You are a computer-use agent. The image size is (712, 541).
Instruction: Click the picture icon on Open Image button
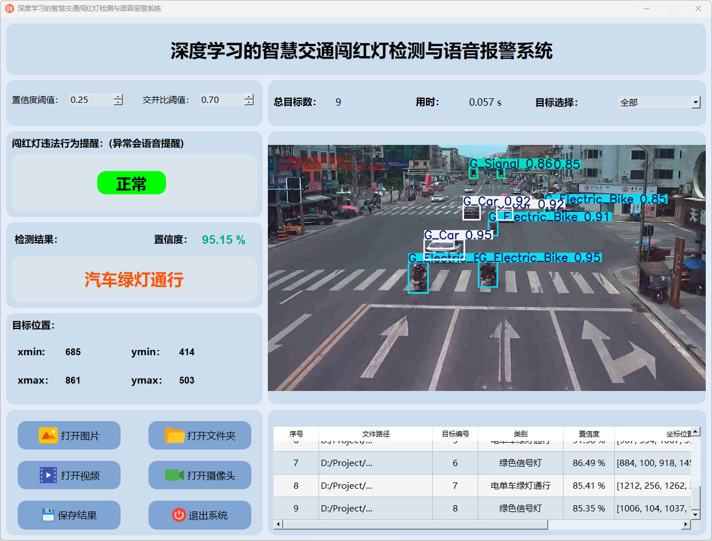click(48, 435)
